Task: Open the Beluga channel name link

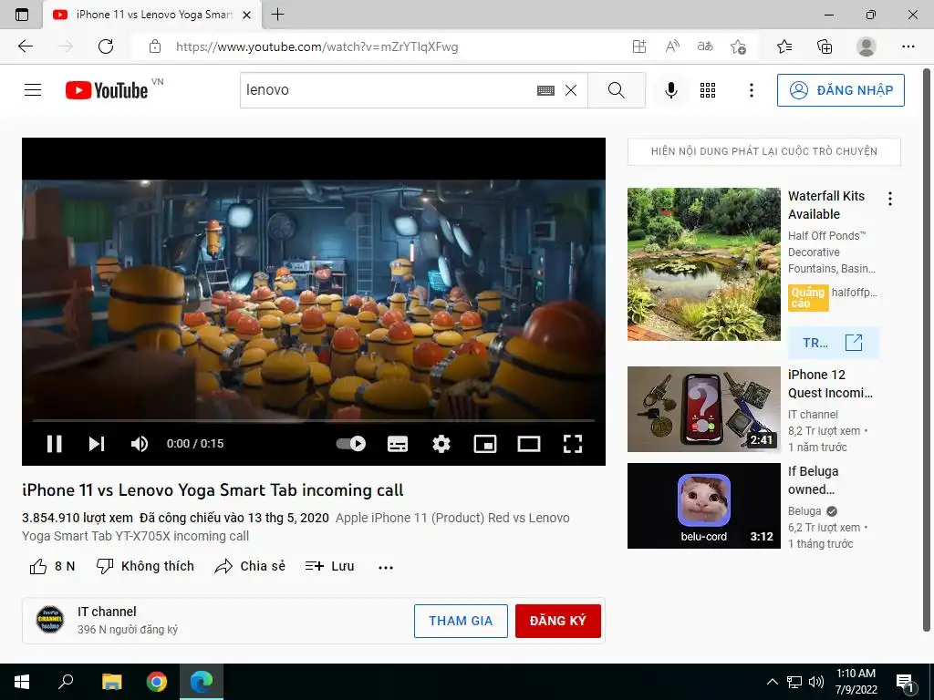Action: coord(804,510)
